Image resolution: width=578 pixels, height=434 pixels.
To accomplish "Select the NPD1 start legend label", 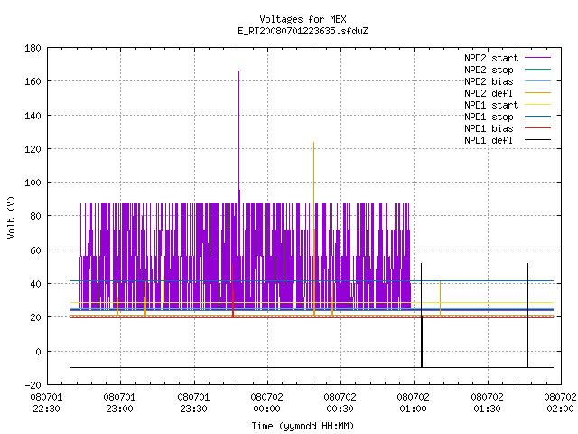I will point(491,105).
